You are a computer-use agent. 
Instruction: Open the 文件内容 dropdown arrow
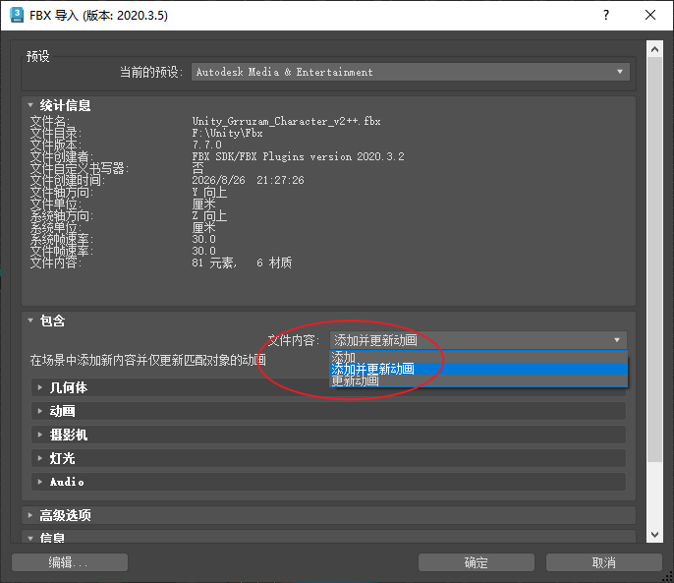pyautogui.click(x=617, y=340)
